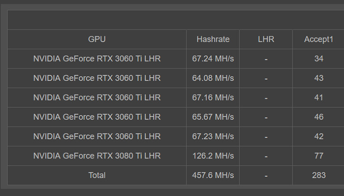This screenshot has width=344, height=196.
Task: Select the accepted shares value 41
Action: coord(319,98)
